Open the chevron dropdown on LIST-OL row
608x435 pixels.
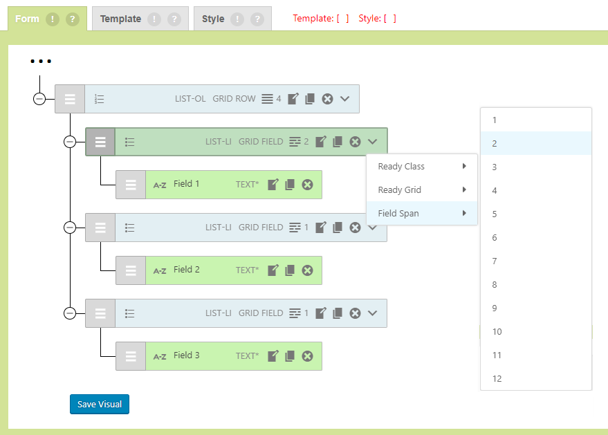[345, 99]
